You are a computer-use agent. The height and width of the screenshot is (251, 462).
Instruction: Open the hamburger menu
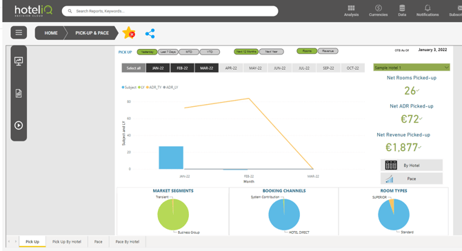pos(19,32)
